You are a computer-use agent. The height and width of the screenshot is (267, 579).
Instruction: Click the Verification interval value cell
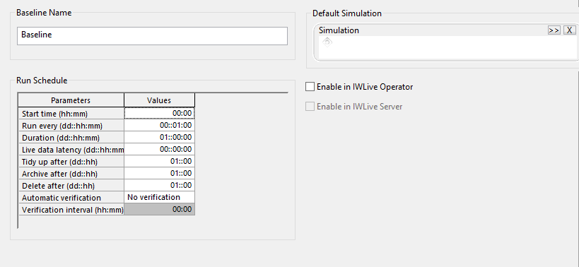pos(160,210)
